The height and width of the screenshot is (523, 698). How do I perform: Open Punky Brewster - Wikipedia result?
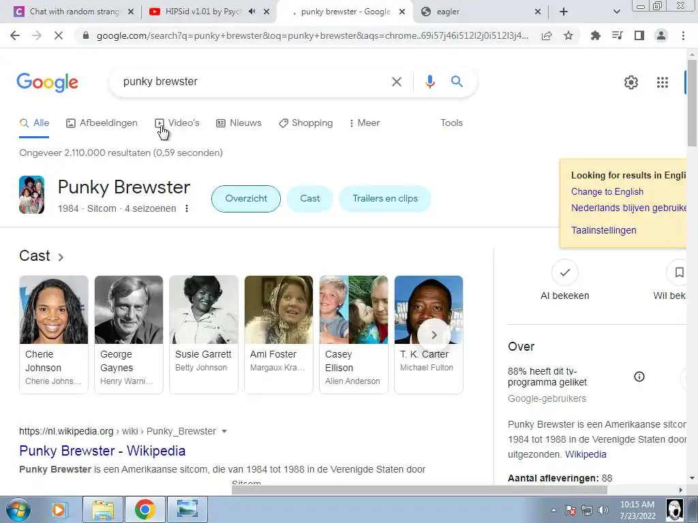[102, 451]
